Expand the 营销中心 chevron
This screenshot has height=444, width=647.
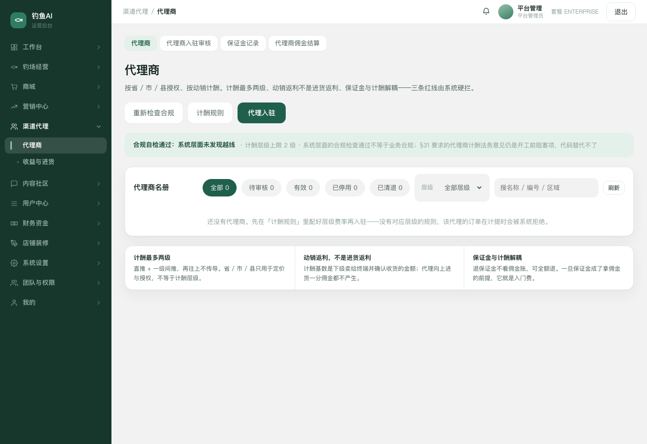[99, 107]
